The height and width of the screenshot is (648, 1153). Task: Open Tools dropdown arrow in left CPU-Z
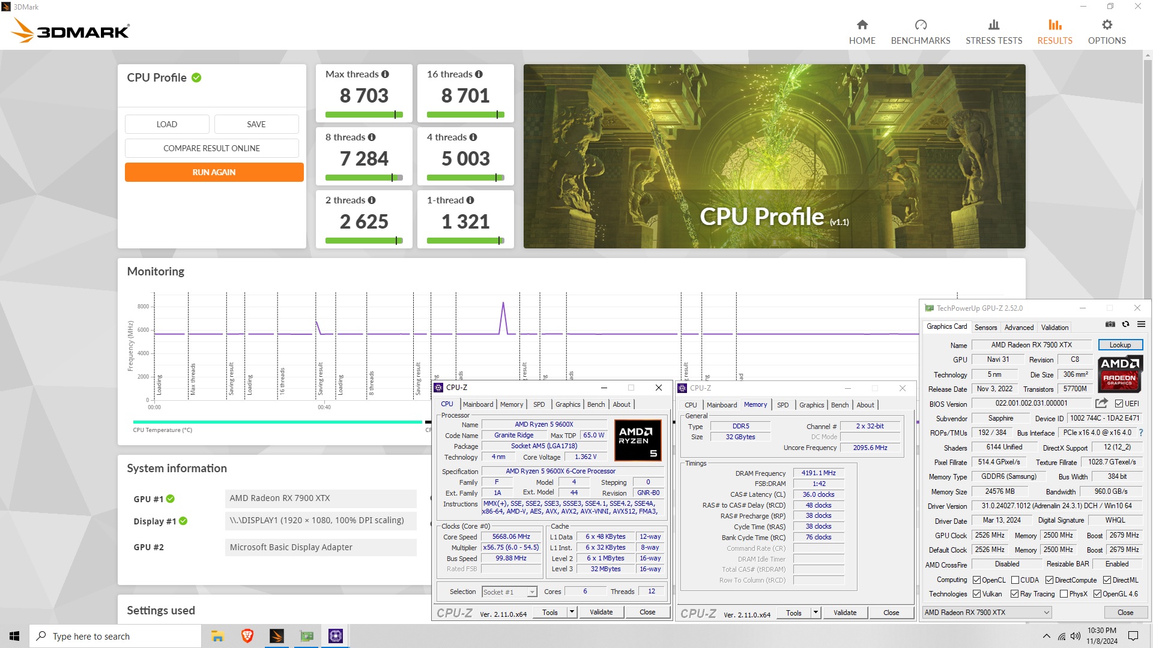[x=572, y=612]
